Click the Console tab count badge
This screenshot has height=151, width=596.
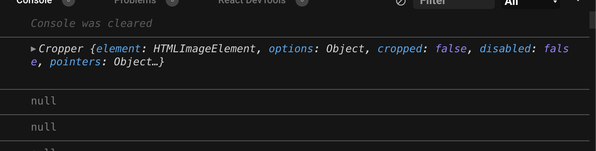click(x=69, y=2)
